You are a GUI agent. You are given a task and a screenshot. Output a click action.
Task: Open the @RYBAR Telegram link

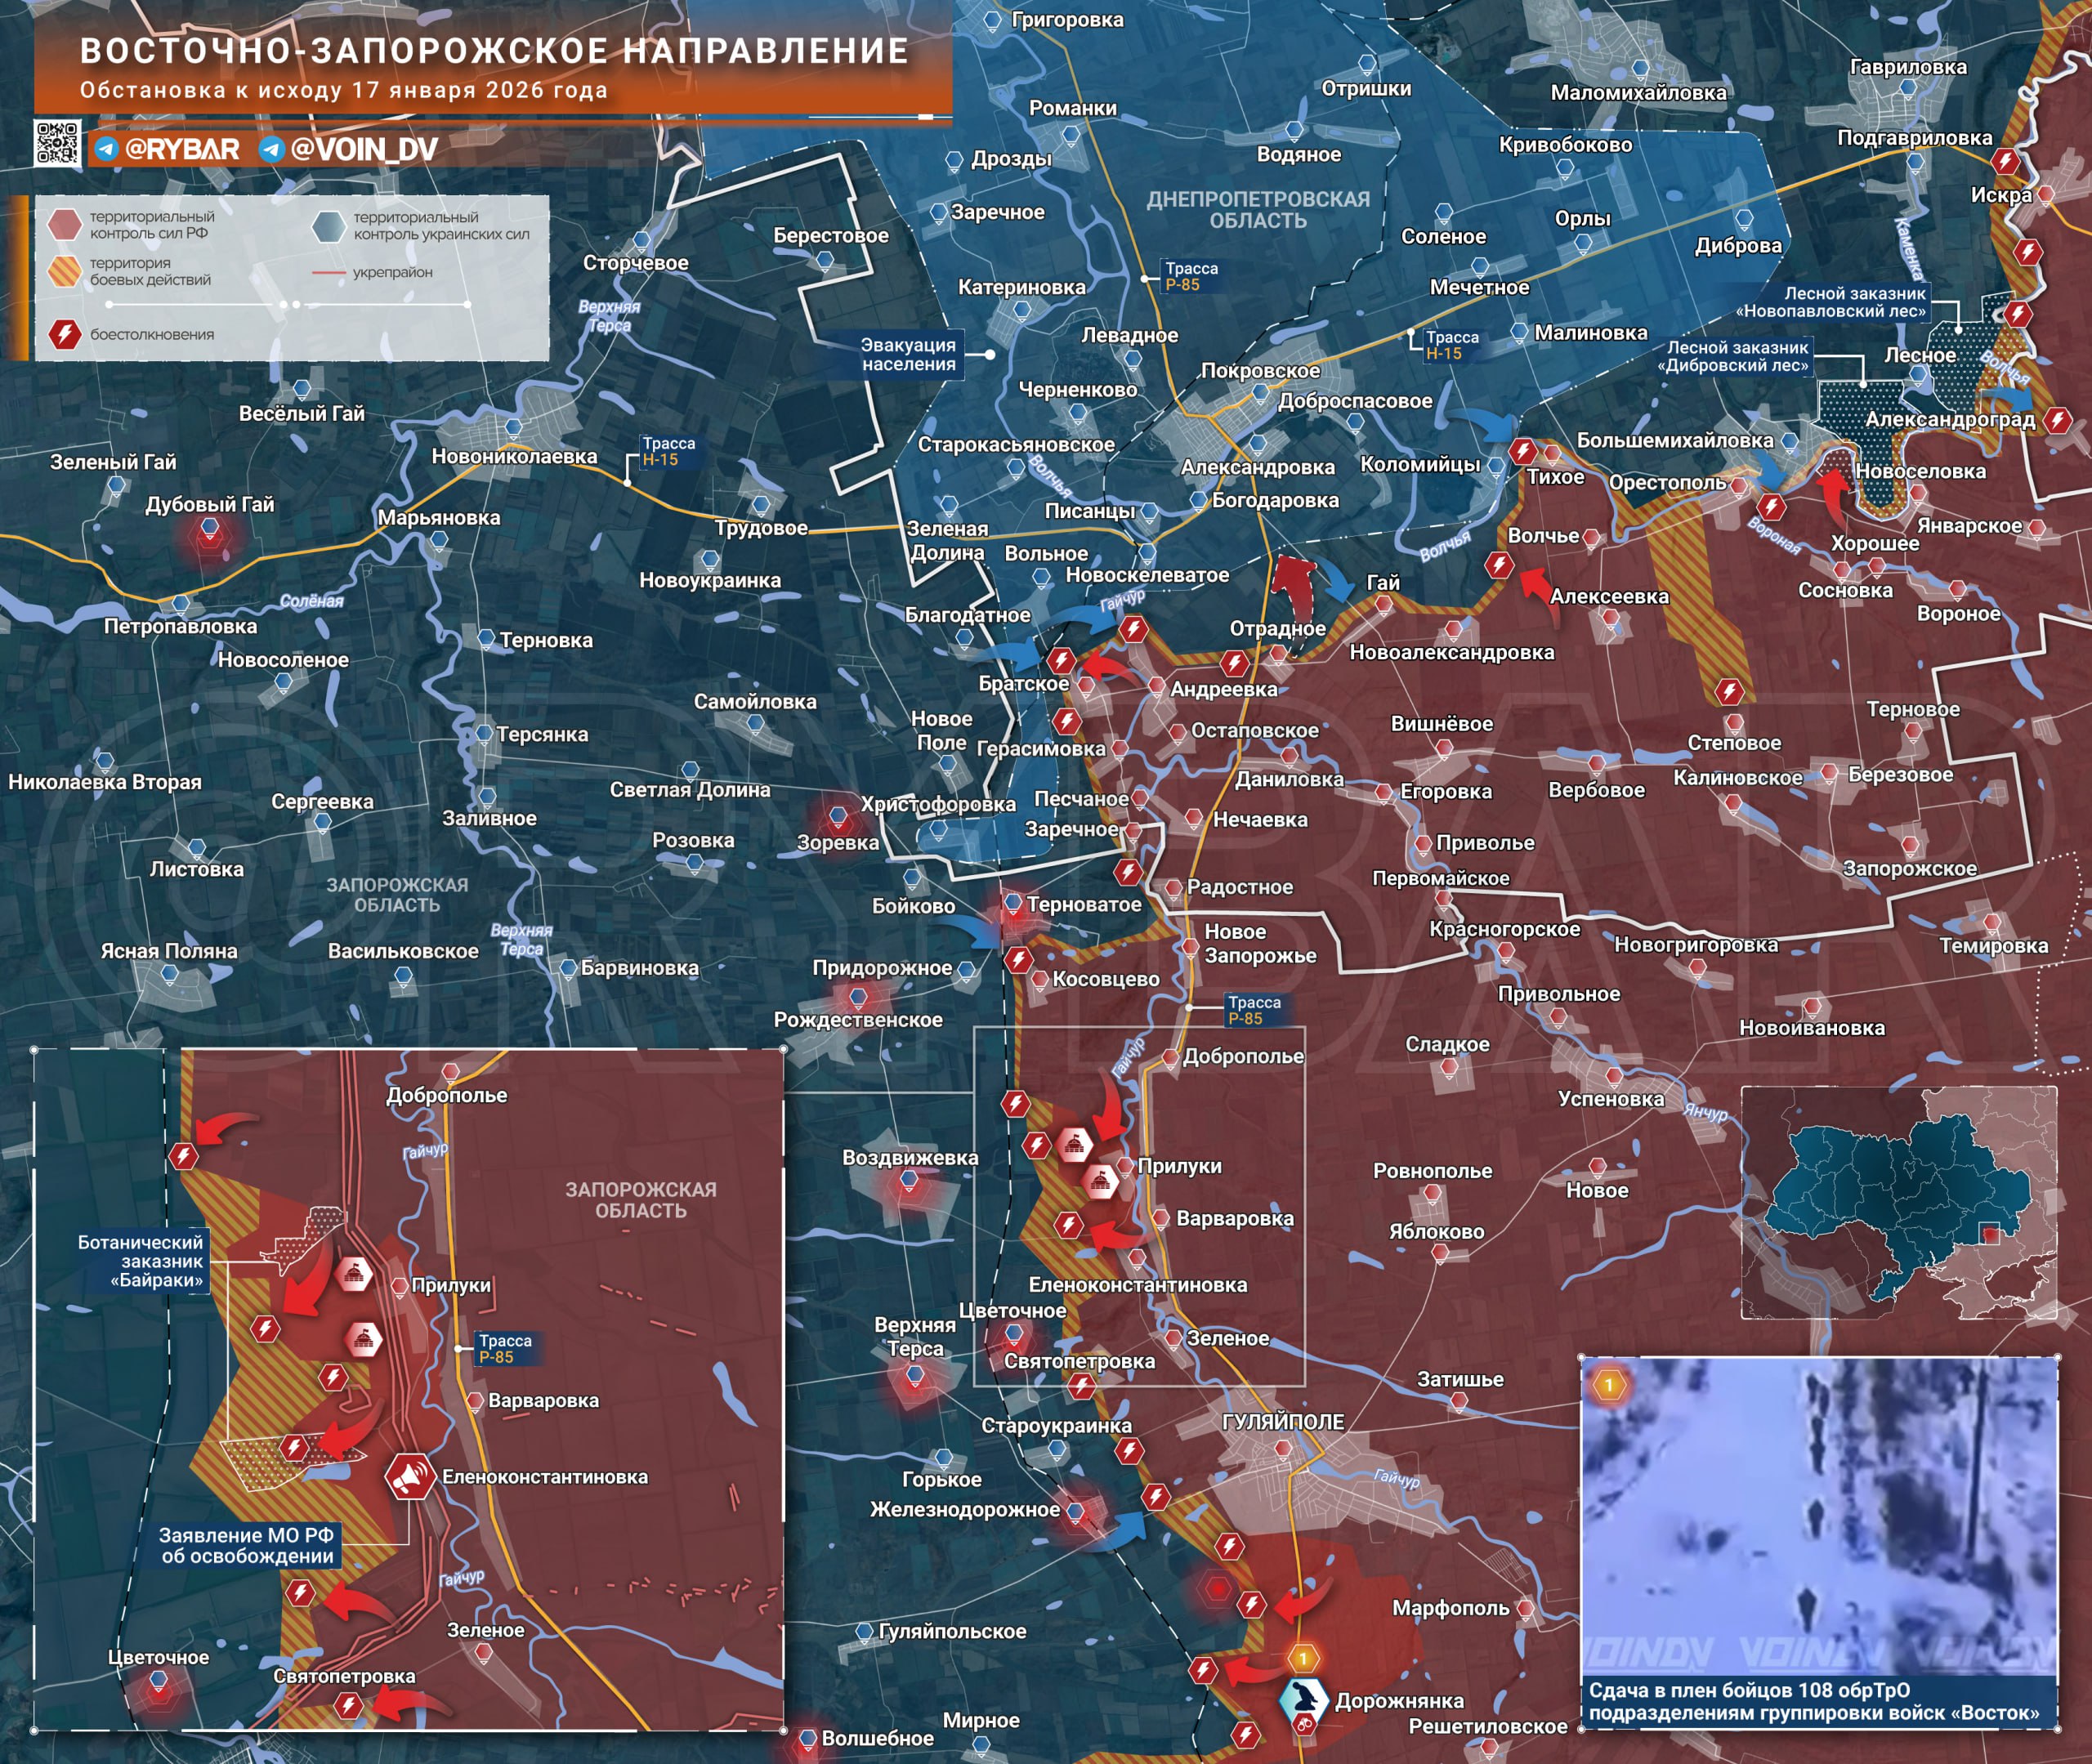tap(182, 150)
